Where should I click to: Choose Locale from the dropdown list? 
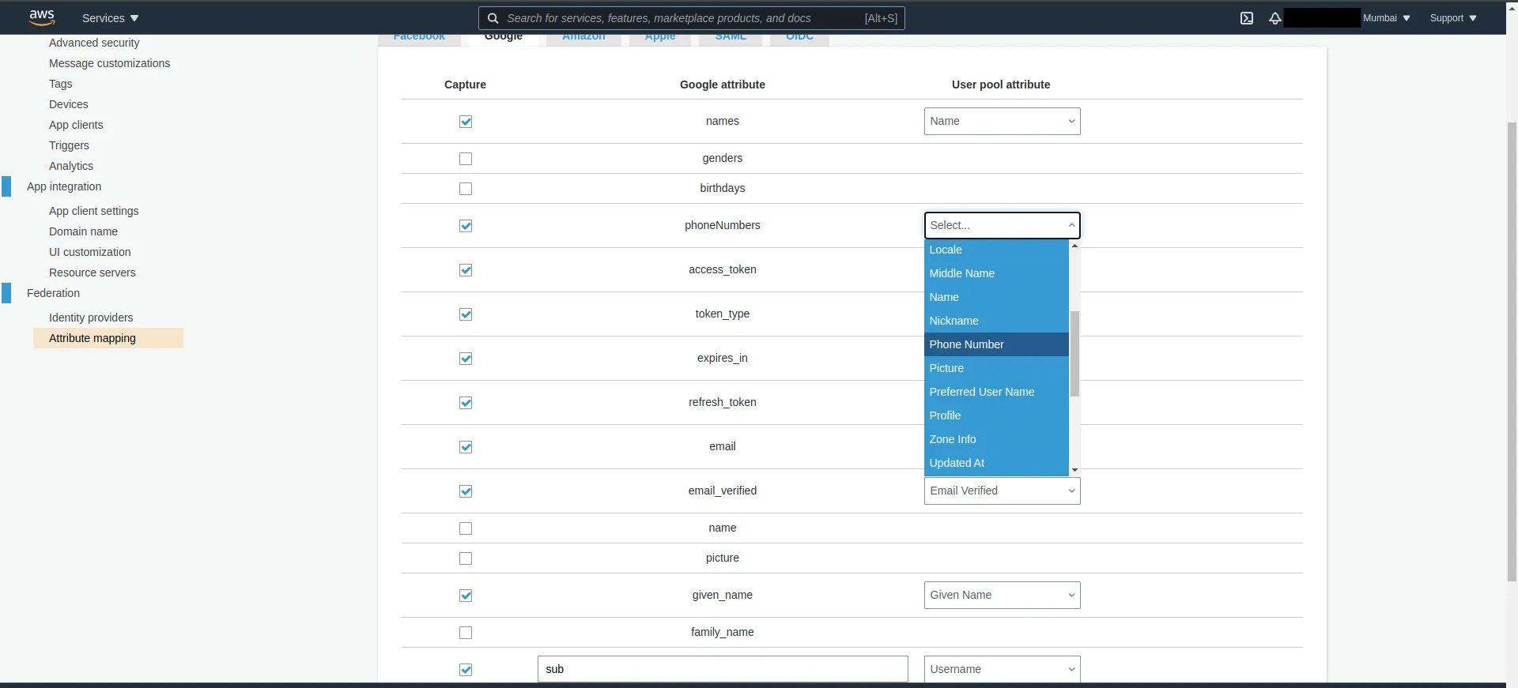pos(996,250)
